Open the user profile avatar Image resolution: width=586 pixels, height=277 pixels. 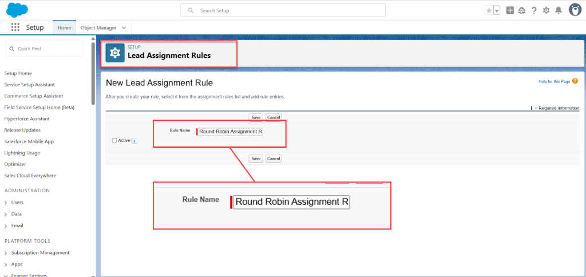[x=575, y=10]
